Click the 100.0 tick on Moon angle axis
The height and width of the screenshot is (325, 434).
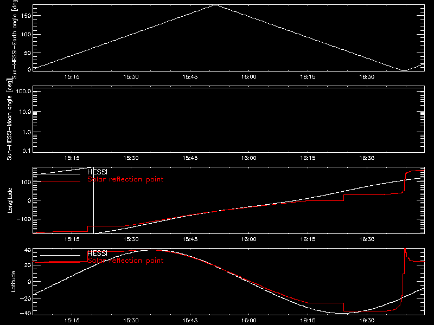pyautogui.click(x=23, y=92)
